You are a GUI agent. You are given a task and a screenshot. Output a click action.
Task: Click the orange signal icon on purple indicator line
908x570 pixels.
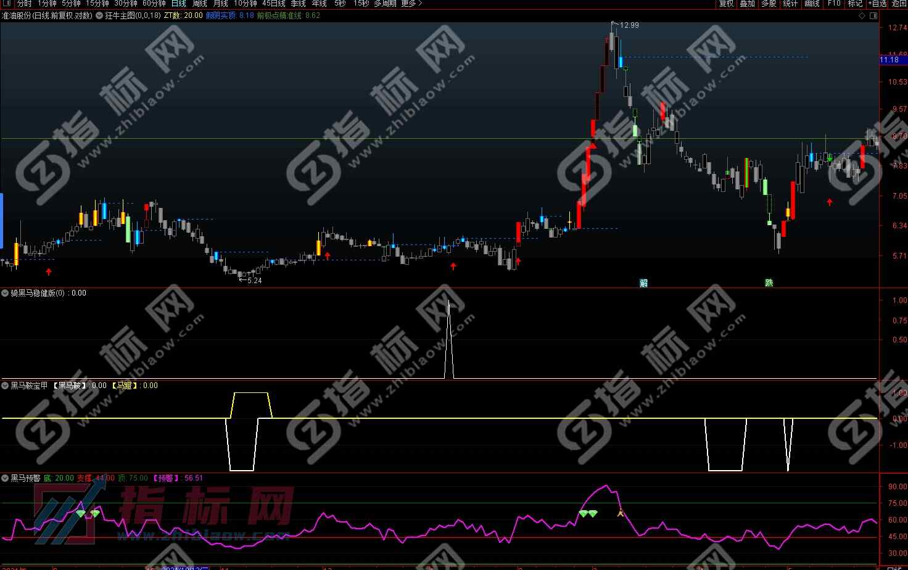click(x=621, y=512)
